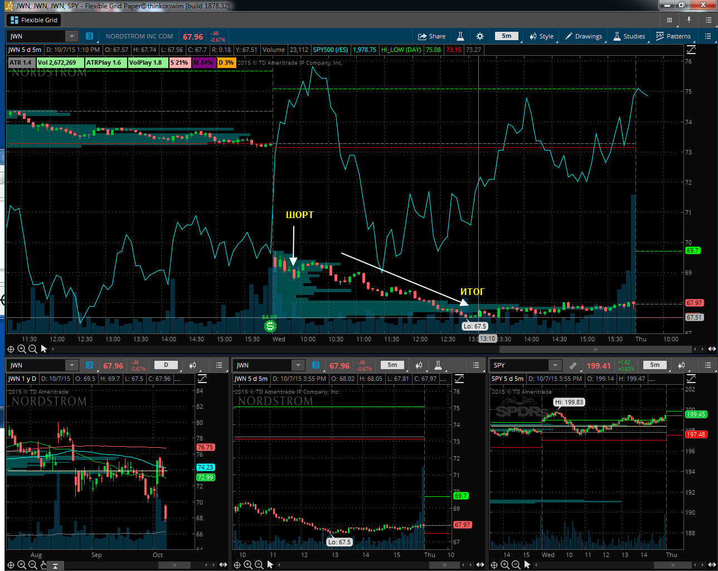Select pointer cursor tool in main chart
Viewport: 718px width, 571px height.
point(43,349)
